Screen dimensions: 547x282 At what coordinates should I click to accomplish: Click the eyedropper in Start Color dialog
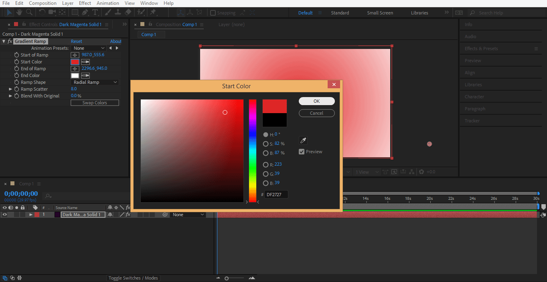click(x=303, y=140)
